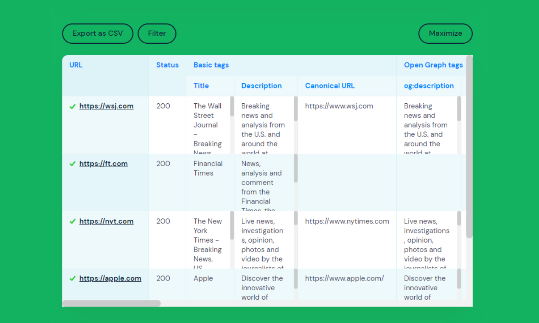Click the table's vertical scrollbar thumb

coord(469,147)
